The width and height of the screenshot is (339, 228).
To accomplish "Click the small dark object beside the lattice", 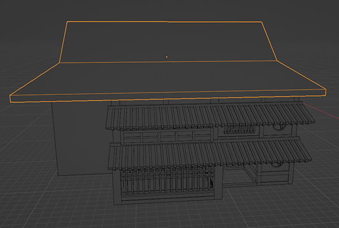I will [x=211, y=182].
